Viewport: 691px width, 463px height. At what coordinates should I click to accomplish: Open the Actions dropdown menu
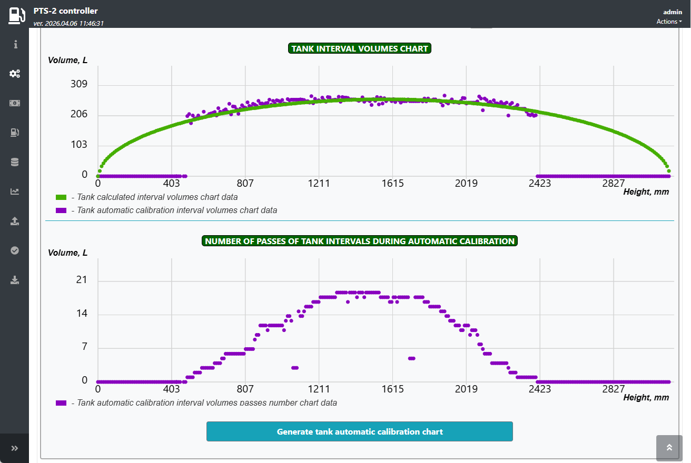[669, 22]
